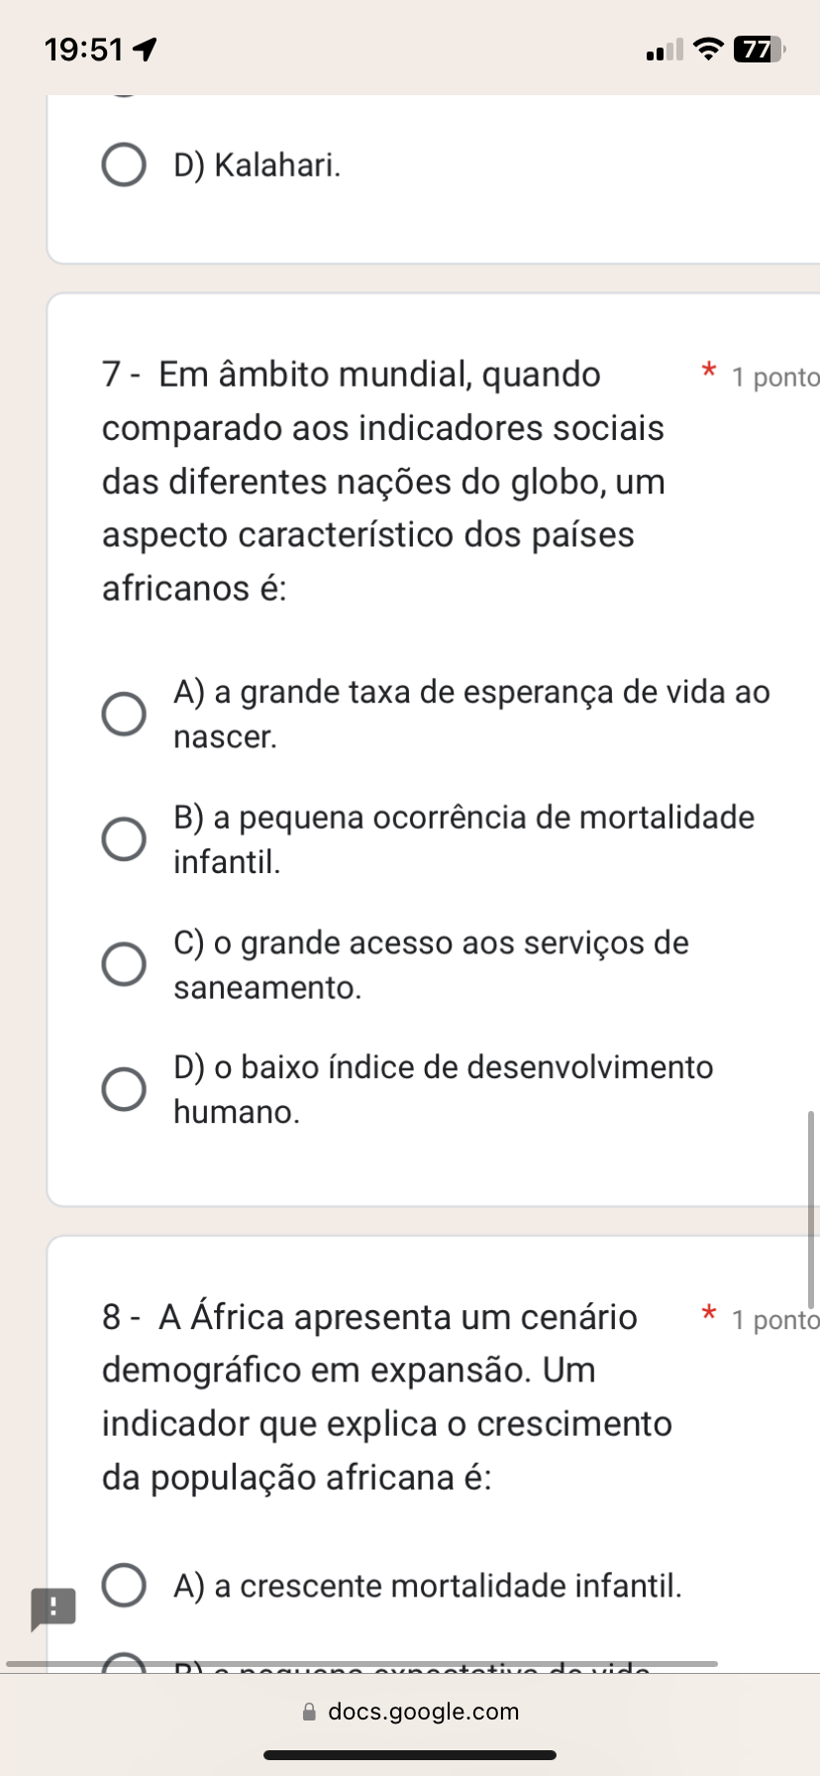Tap the home indicator bar at bottom
The width and height of the screenshot is (820, 1776).
(x=410, y=1755)
